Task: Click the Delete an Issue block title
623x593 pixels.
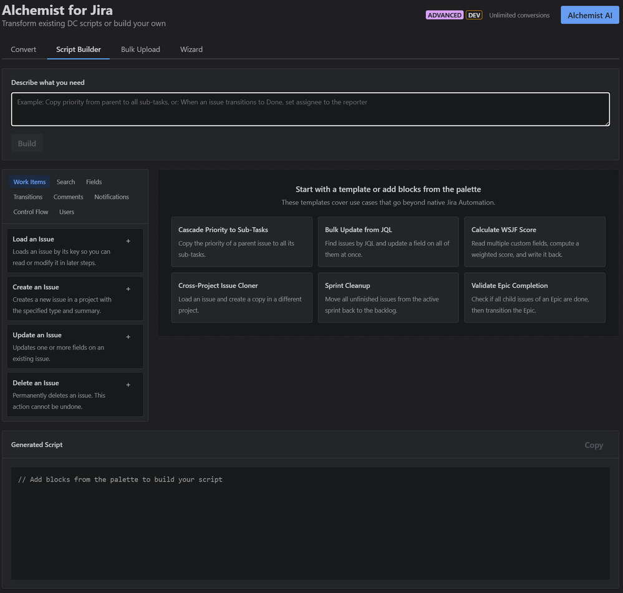Action: pyautogui.click(x=36, y=383)
